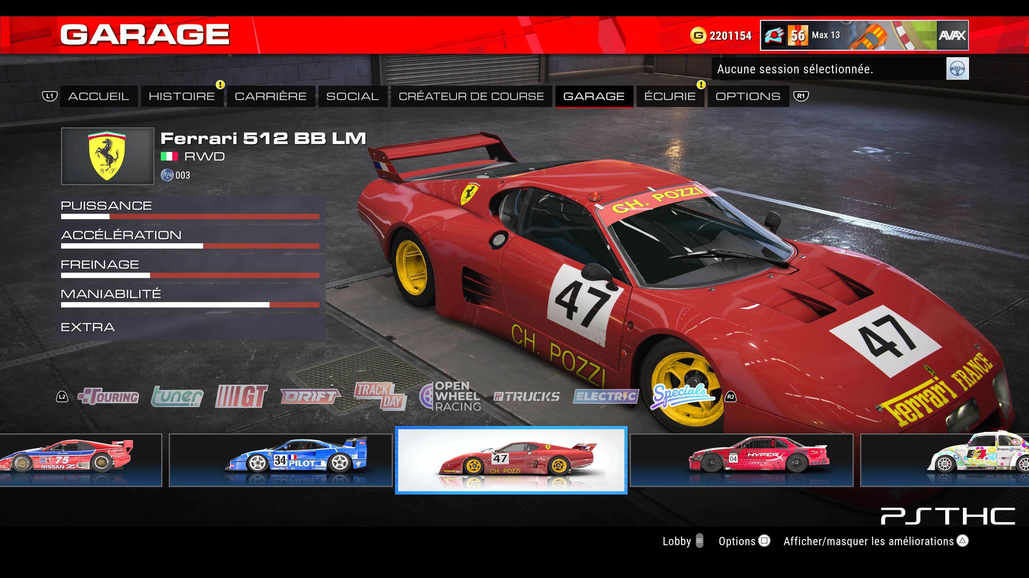Click the Accélération stat bar
1029x578 pixels.
[x=190, y=246]
